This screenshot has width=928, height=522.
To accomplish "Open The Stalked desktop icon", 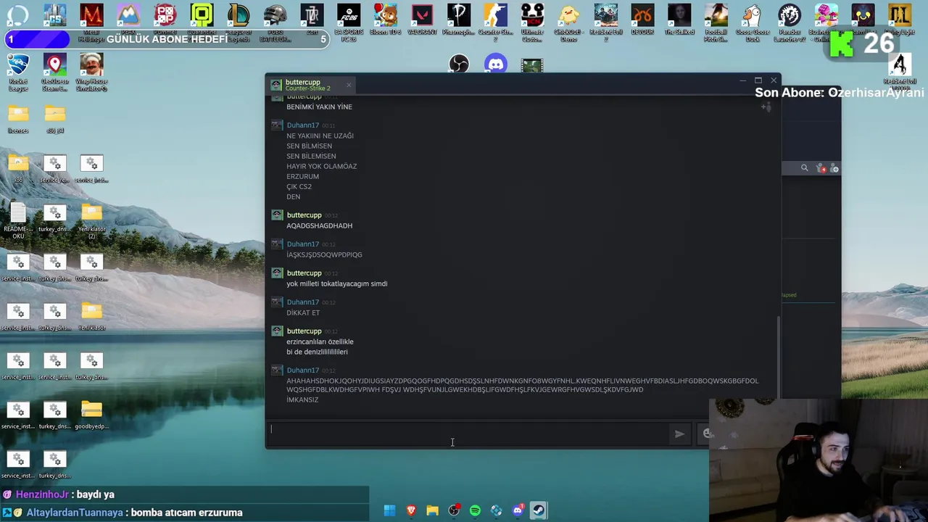I will tap(679, 20).
